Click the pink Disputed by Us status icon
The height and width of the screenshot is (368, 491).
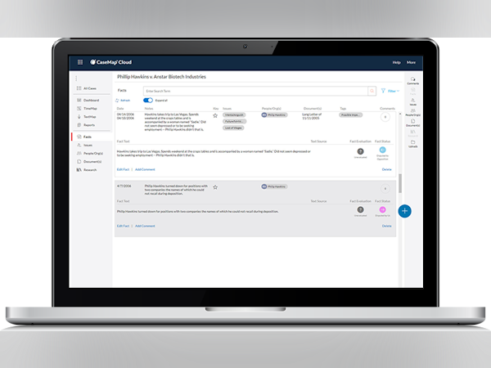coord(382,209)
